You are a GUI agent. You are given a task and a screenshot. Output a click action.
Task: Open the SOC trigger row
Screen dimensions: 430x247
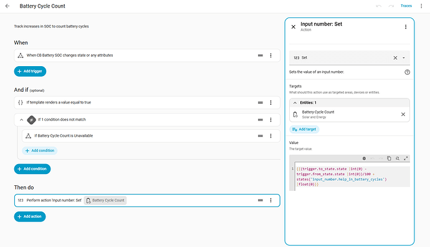point(147,56)
